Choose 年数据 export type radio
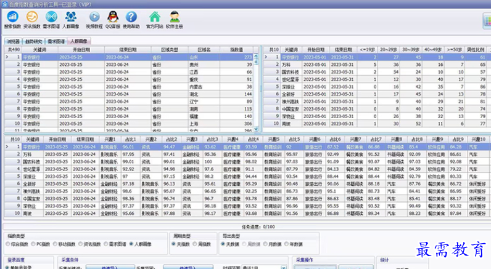The height and width of the screenshot is (269, 491). tap(293, 244)
